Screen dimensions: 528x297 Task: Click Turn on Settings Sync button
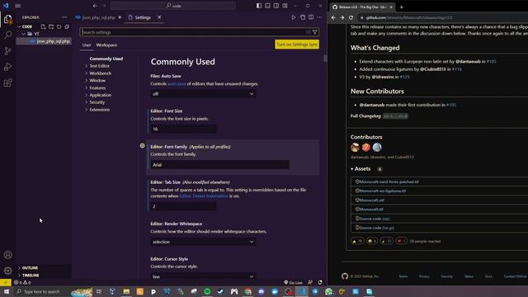pyautogui.click(x=297, y=45)
